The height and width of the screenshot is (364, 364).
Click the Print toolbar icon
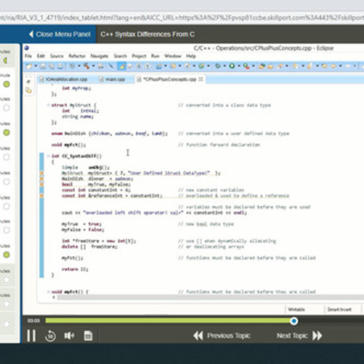tap(61, 66)
